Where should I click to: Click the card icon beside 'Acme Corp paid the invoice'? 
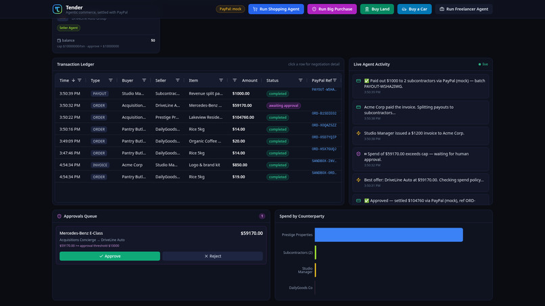pyautogui.click(x=358, y=107)
